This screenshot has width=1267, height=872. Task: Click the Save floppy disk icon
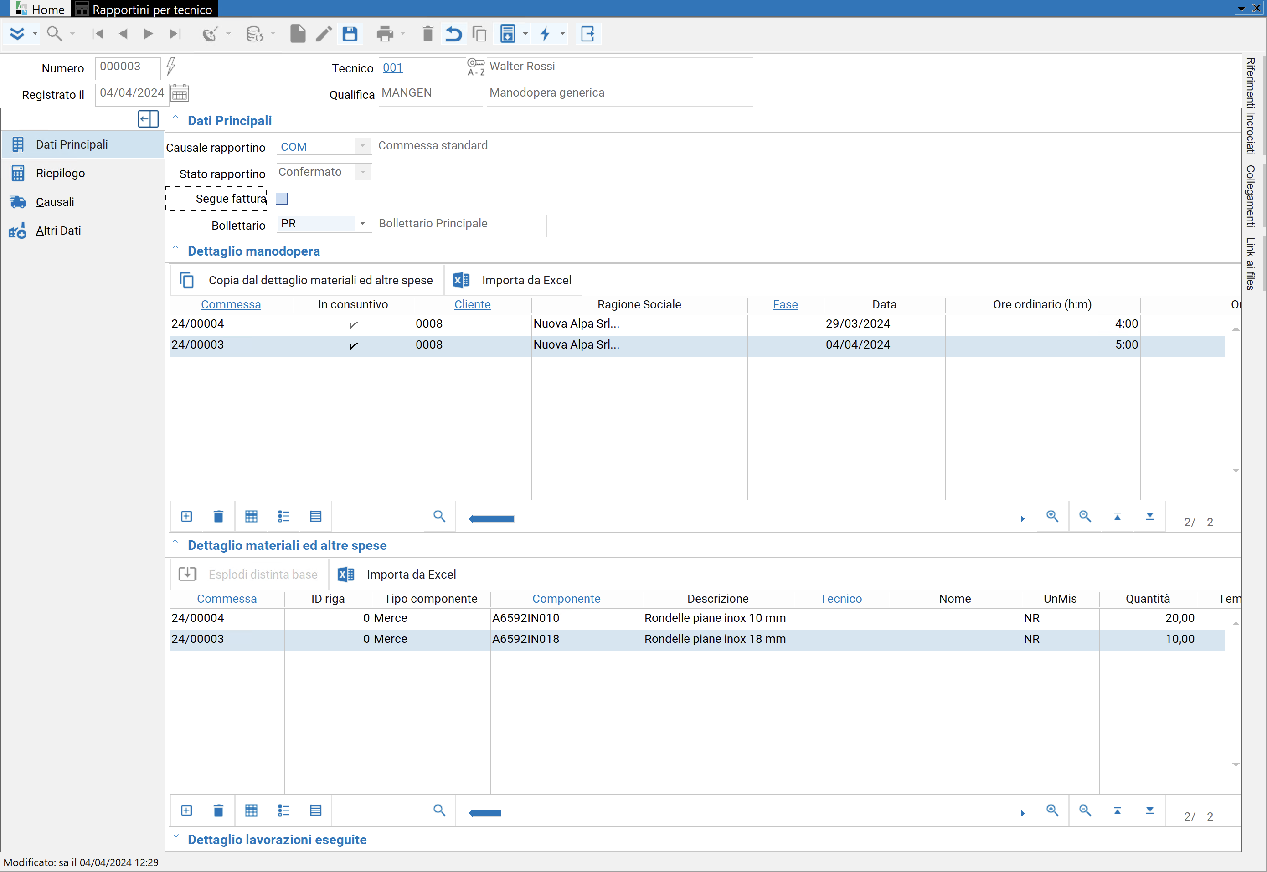[x=350, y=34]
